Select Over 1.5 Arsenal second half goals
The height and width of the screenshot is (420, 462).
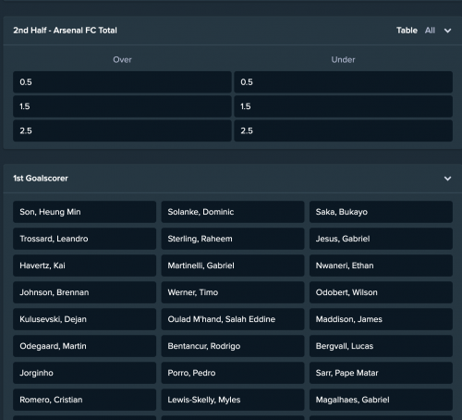pyautogui.click(x=122, y=106)
